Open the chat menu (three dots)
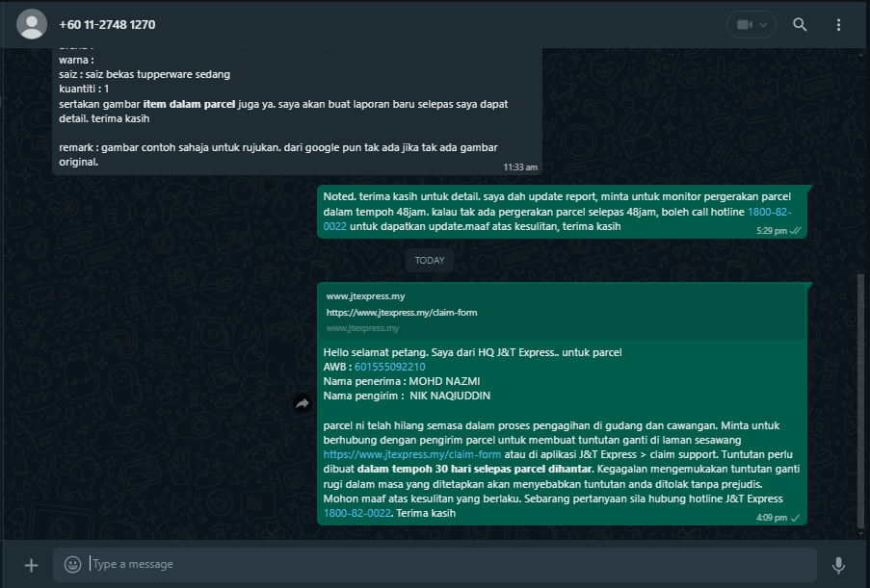 (838, 25)
